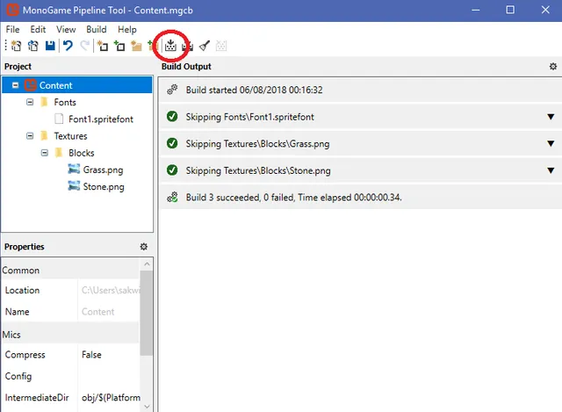The width and height of the screenshot is (562, 412).
Task: Click the Properties scrollbar down arrow
Action: (x=147, y=406)
